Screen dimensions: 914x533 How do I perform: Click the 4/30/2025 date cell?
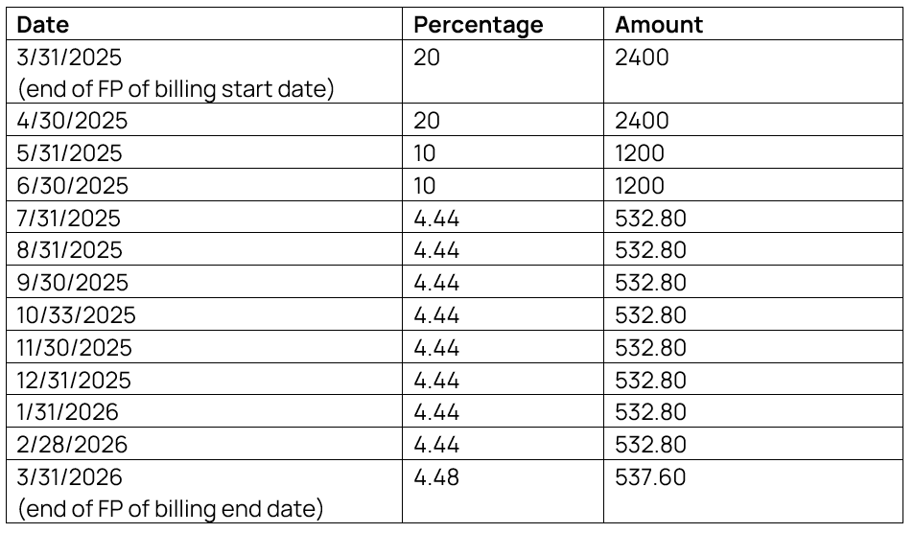[x=72, y=121]
